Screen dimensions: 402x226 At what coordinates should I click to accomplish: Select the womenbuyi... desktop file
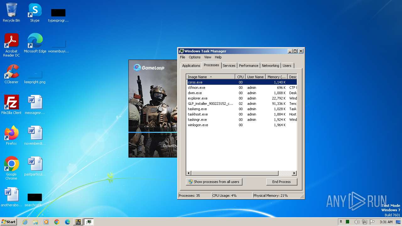point(58,46)
